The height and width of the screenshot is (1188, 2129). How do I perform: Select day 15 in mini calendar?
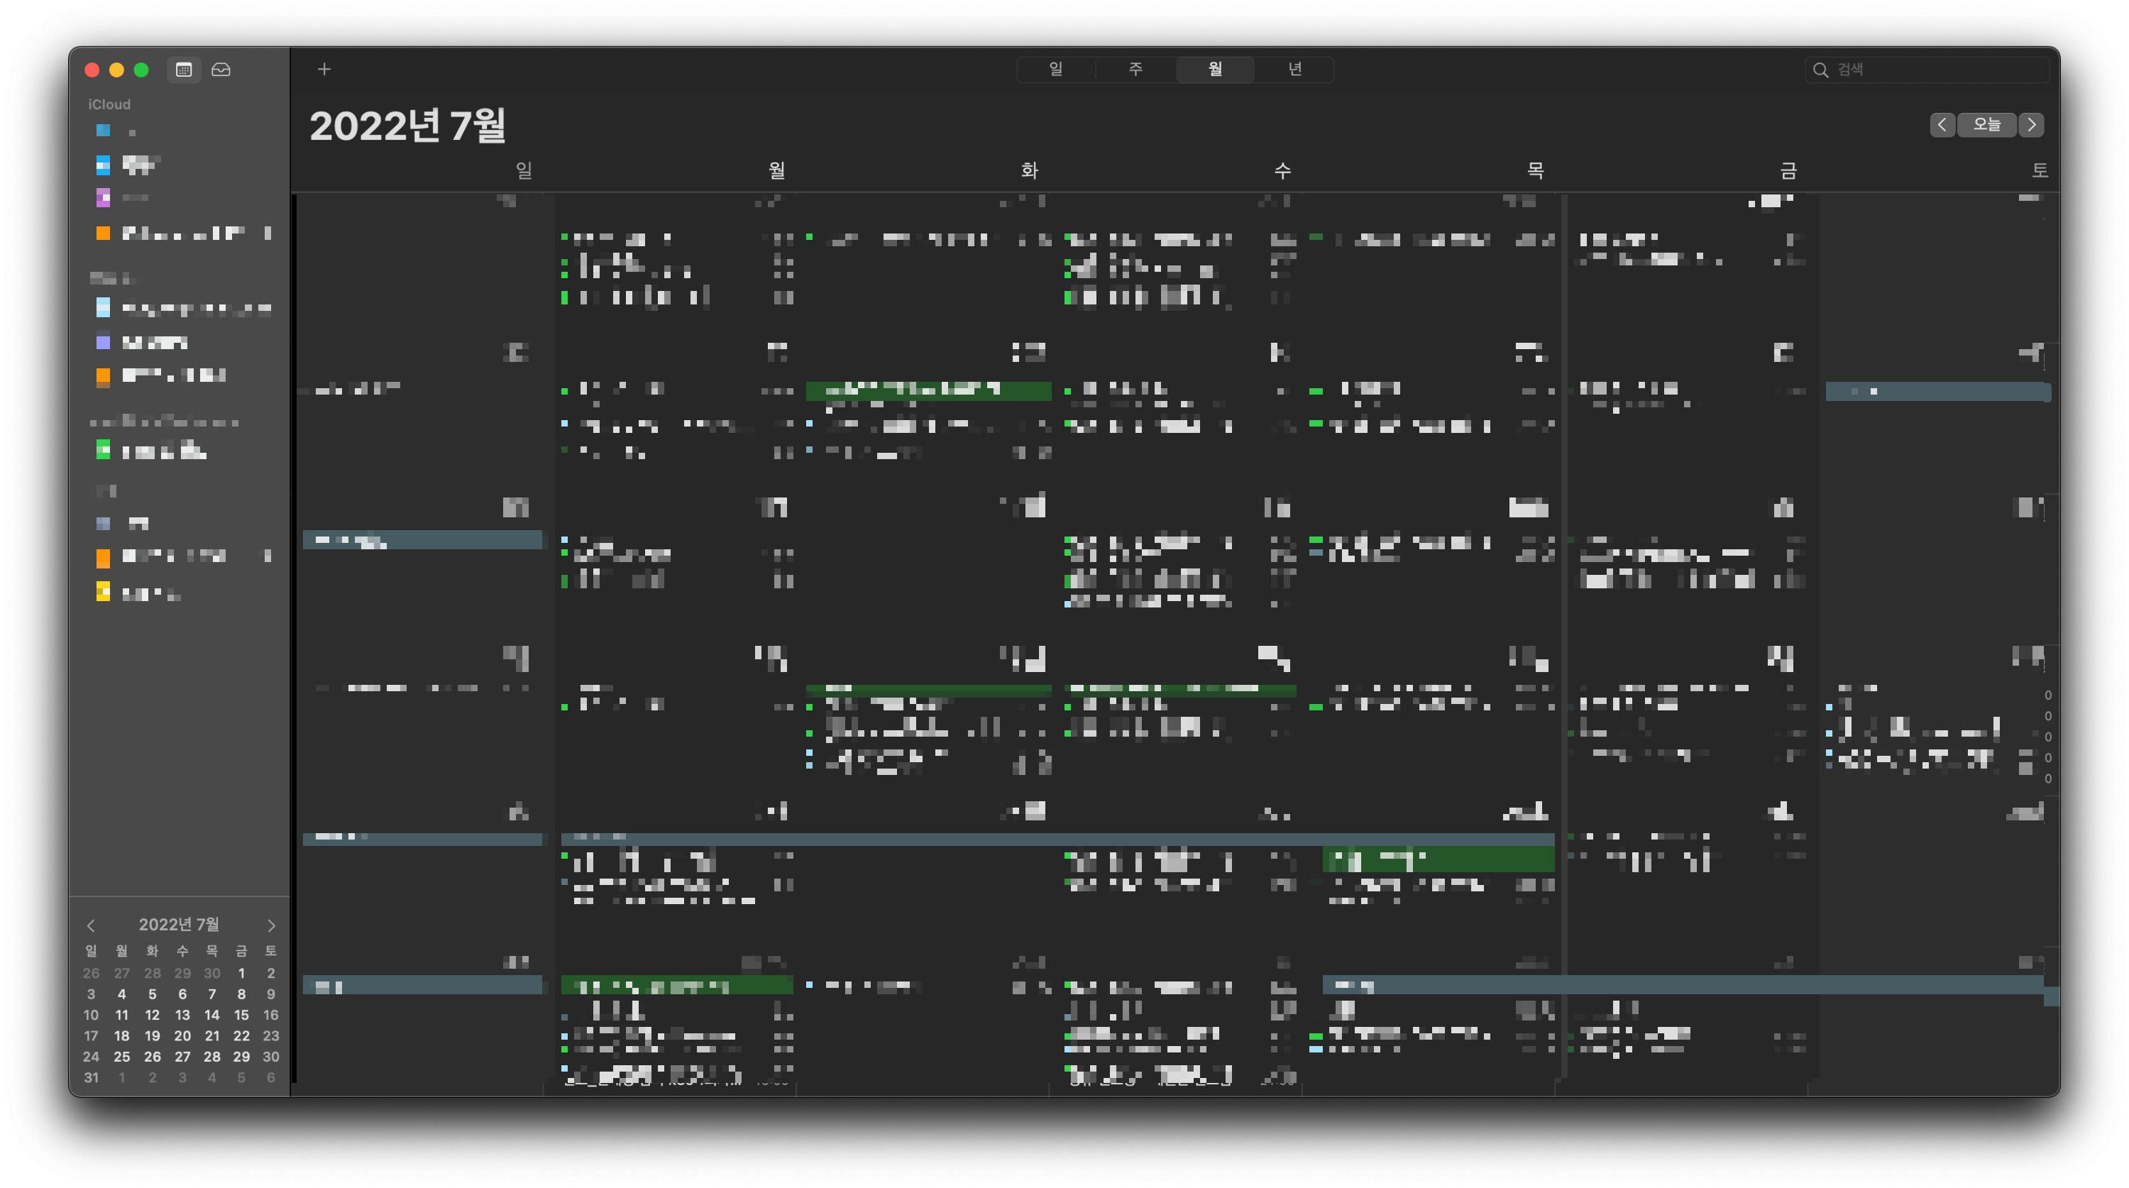pyautogui.click(x=241, y=1014)
